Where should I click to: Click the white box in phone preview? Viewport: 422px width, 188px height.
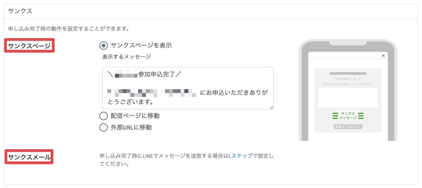point(348,98)
